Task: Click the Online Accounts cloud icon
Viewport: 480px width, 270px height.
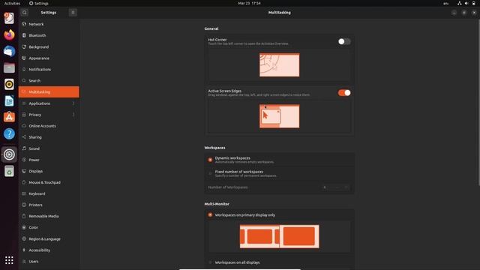Action: tap(24, 126)
